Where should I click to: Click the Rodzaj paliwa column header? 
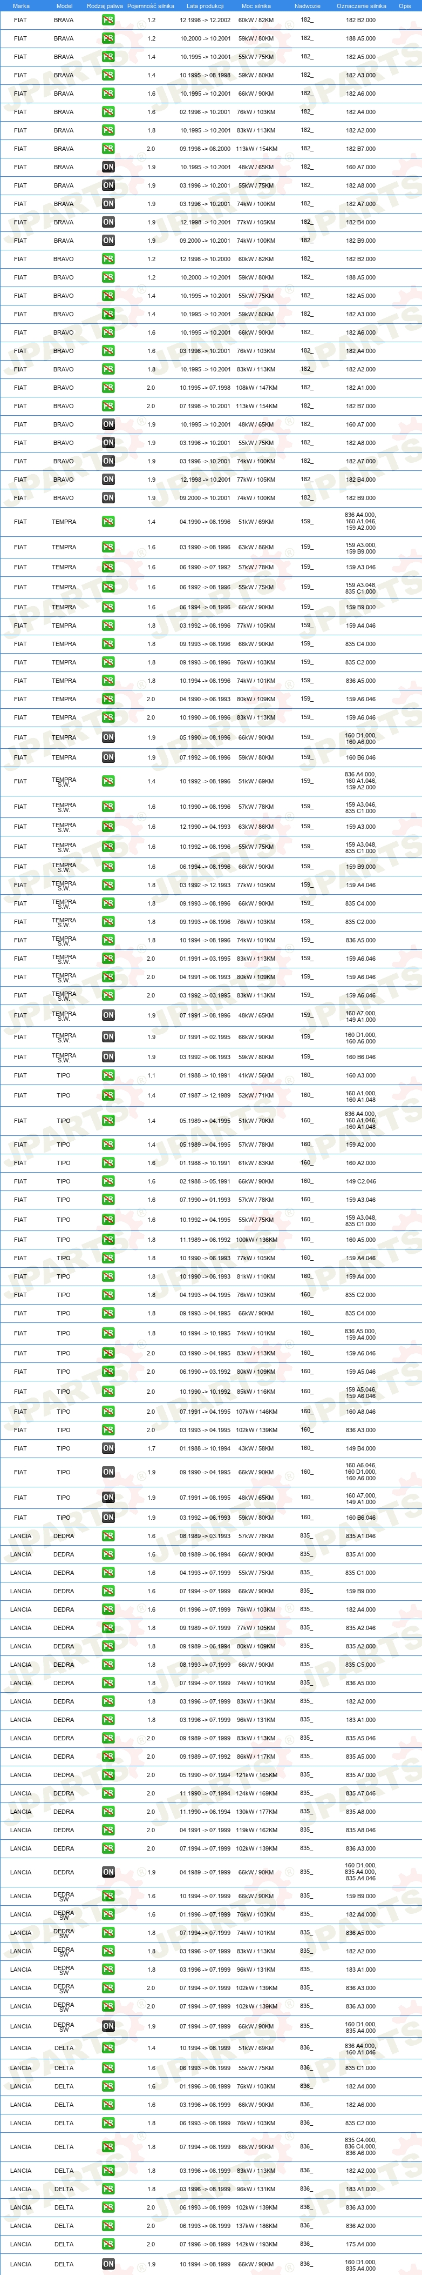point(105,5)
